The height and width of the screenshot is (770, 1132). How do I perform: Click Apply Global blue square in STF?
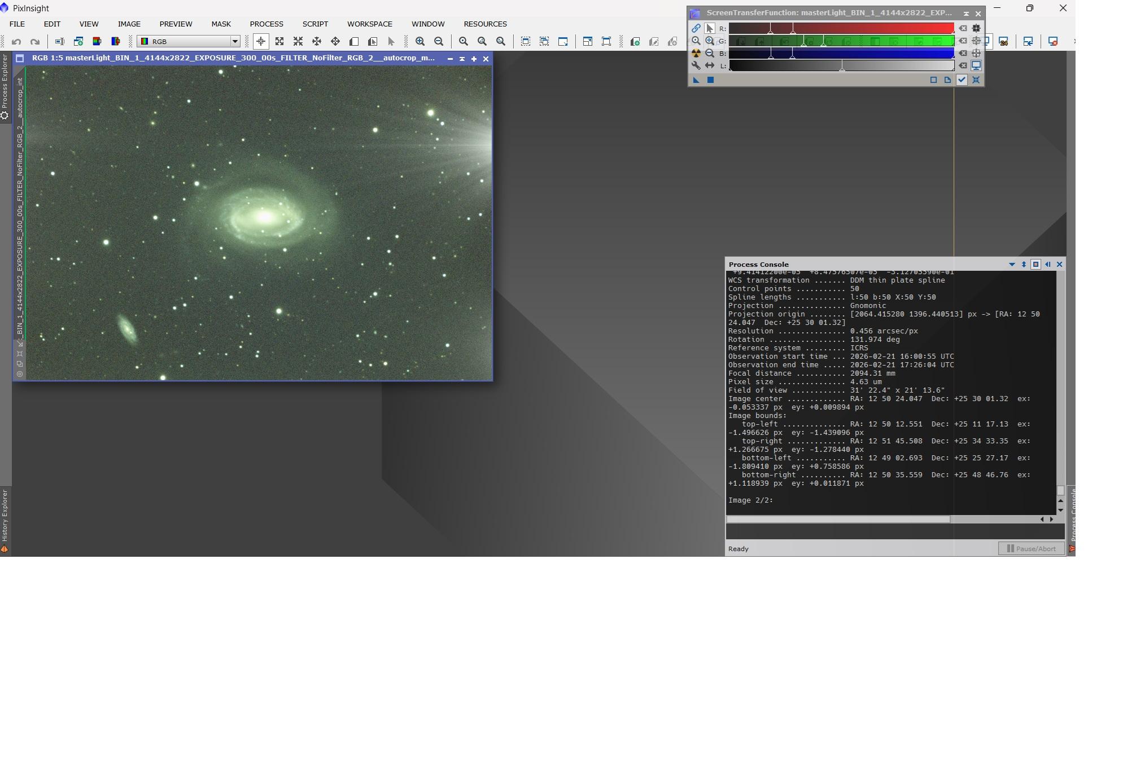point(710,80)
